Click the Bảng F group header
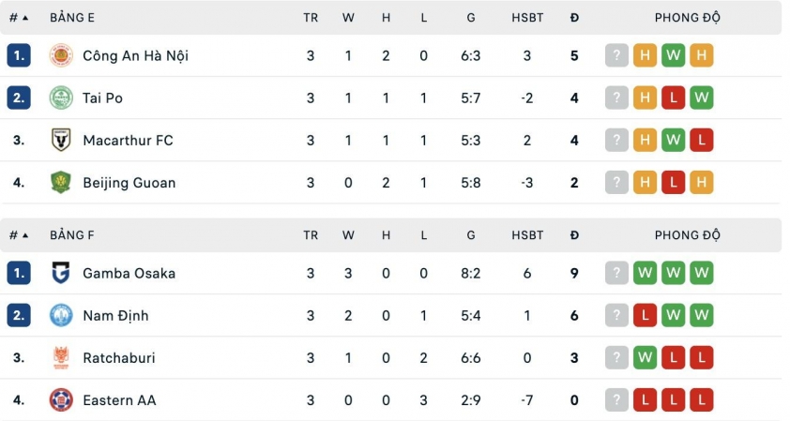This screenshot has width=790, height=421. pos(72,235)
